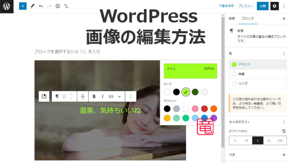Screen dimensions: 290x163
Task: Toggle the settings gear sidebar button
Action: coord(275,6)
